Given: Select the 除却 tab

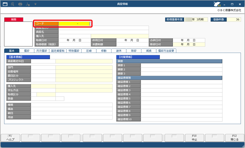Looking at the screenshot, I should (x=134, y=51).
